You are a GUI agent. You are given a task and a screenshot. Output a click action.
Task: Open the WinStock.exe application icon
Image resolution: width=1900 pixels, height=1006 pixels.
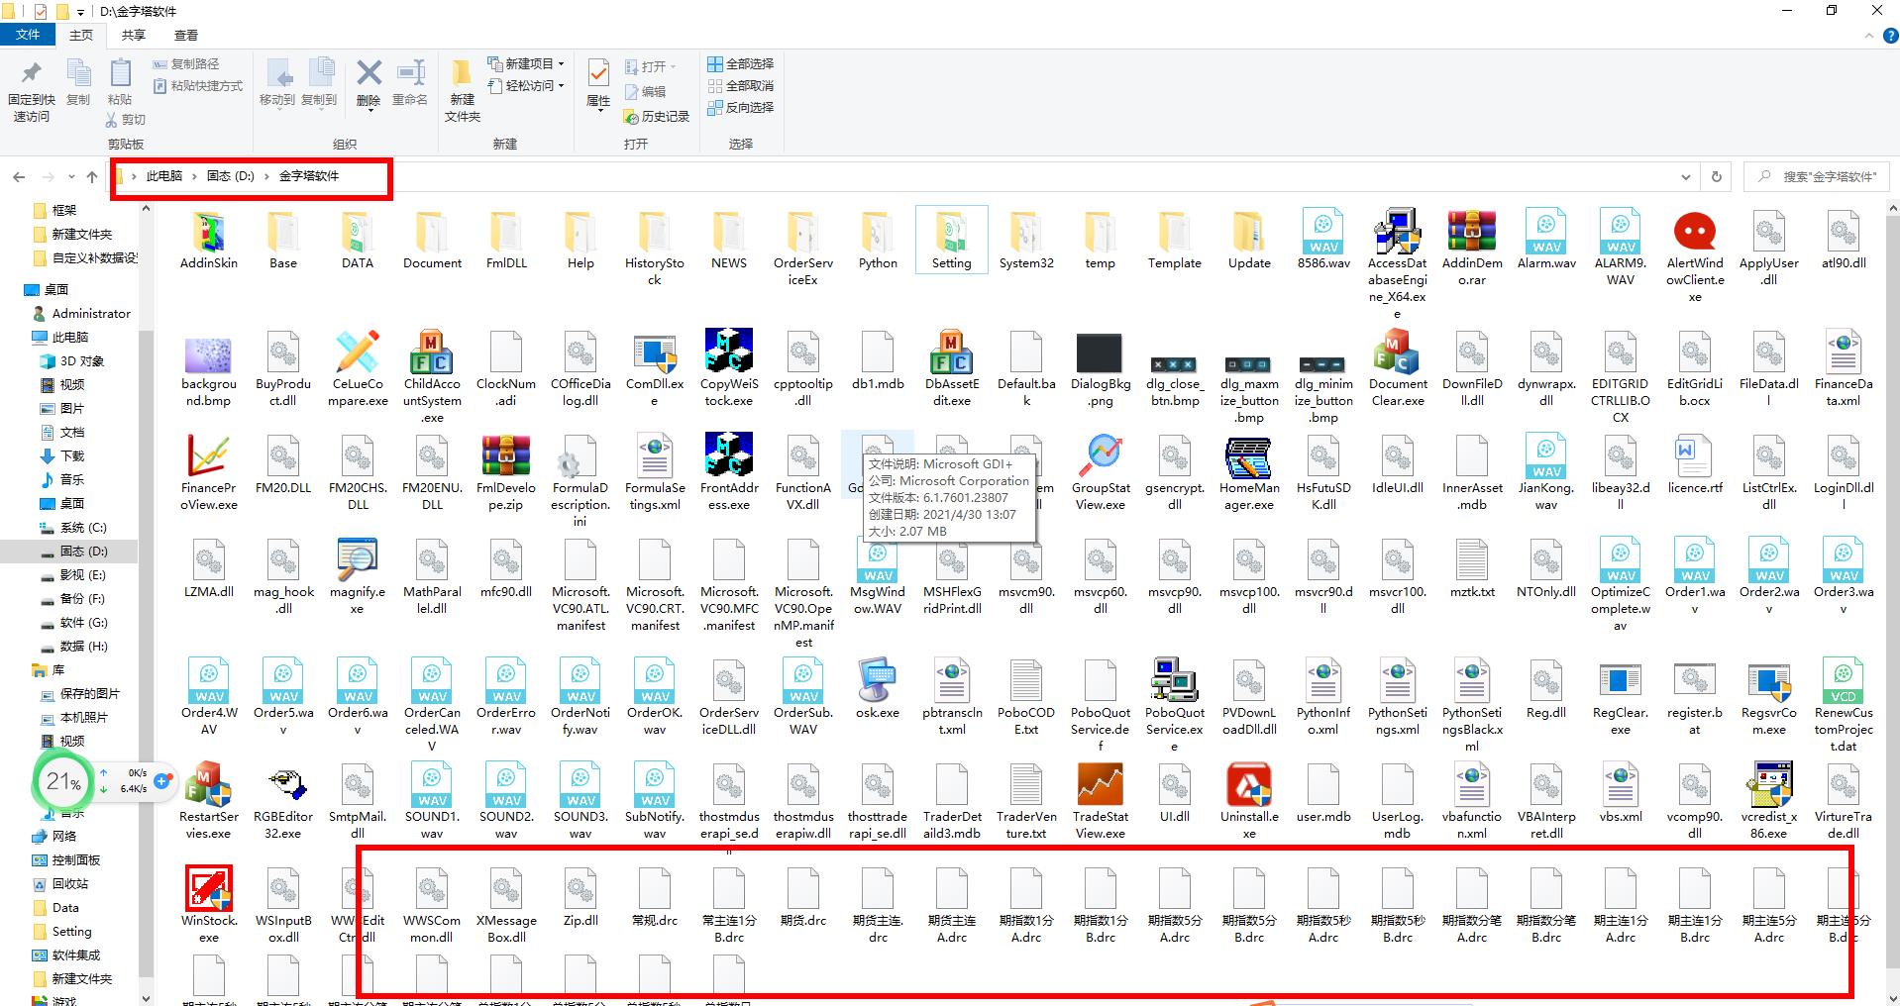pyautogui.click(x=208, y=888)
